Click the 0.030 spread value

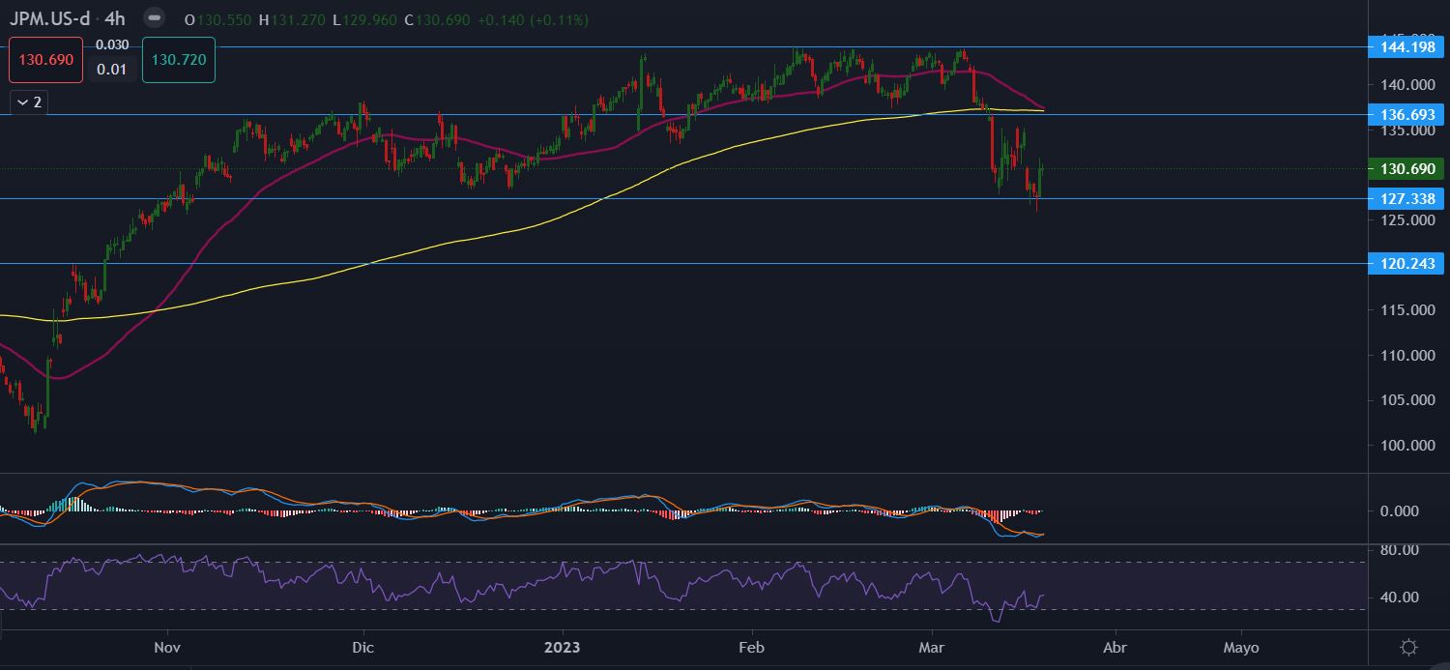(x=112, y=44)
